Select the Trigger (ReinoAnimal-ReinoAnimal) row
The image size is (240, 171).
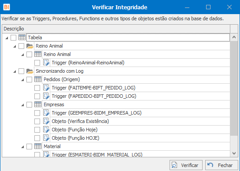pyautogui.click(x=140, y=63)
